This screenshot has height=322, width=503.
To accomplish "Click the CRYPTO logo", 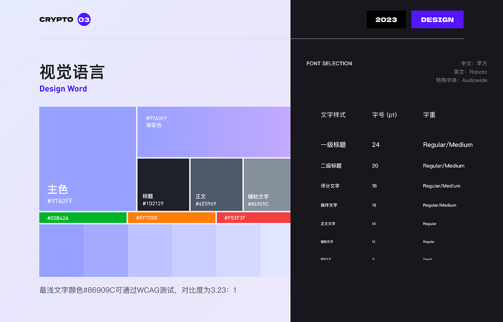I will coord(55,19).
